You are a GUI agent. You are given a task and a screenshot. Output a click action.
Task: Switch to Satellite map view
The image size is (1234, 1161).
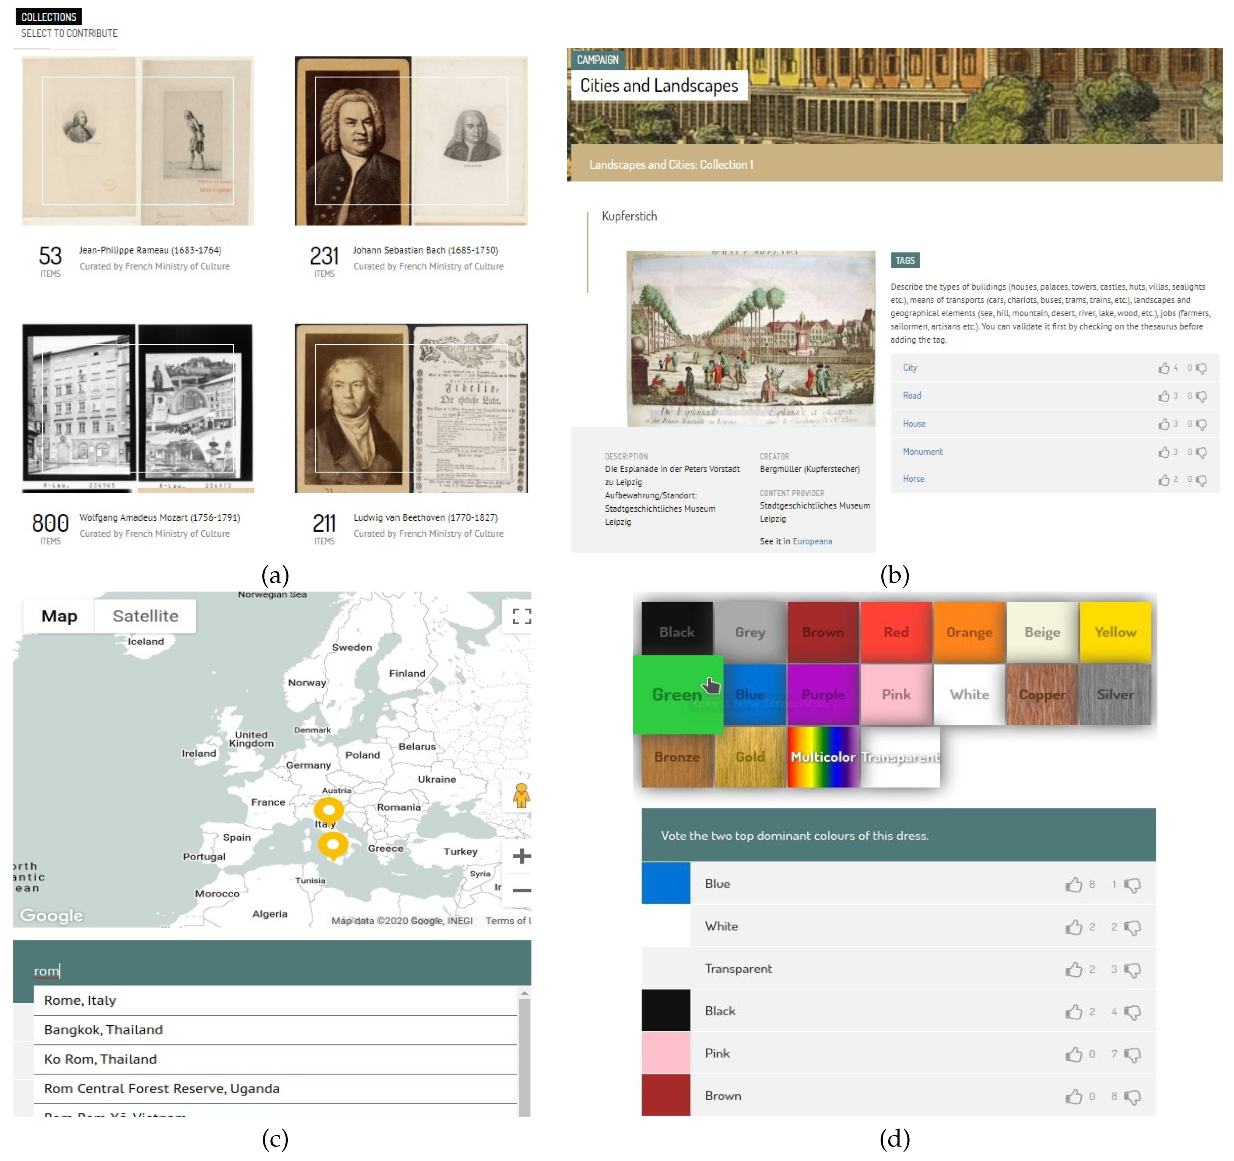click(x=145, y=616)
